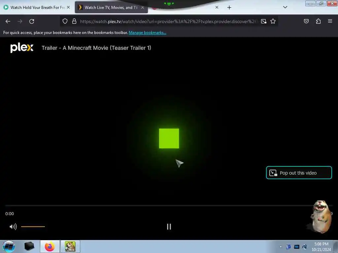The width and height of the screenshot is (338, 253).
Task: Bookmark this page with the star
Action: pyautogui.click(x=273, y=21)
